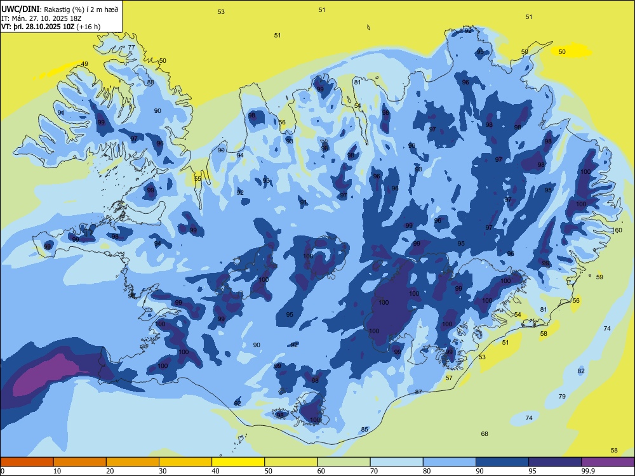Select the 'VT: þri. 28.10.2025 10Z (+16 h)' line
Image resolution: width=635 pixels, height=476 pixels.
pos(51,27)
